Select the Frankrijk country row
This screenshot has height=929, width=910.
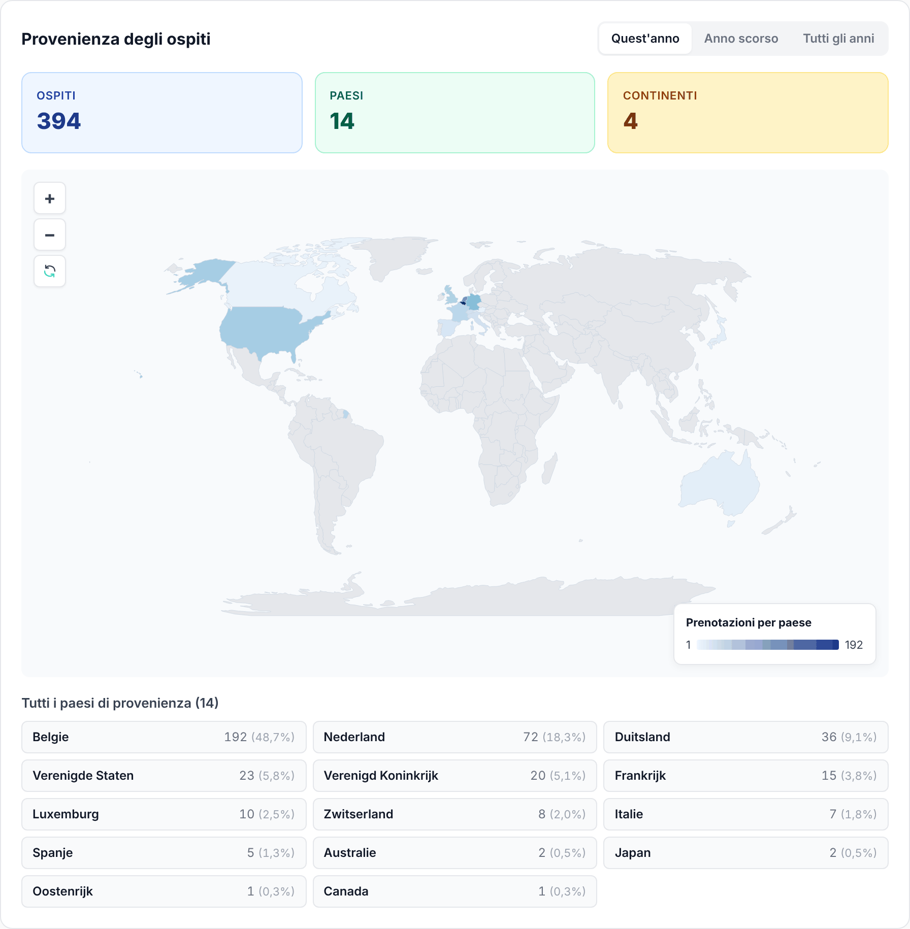[746, 776]
